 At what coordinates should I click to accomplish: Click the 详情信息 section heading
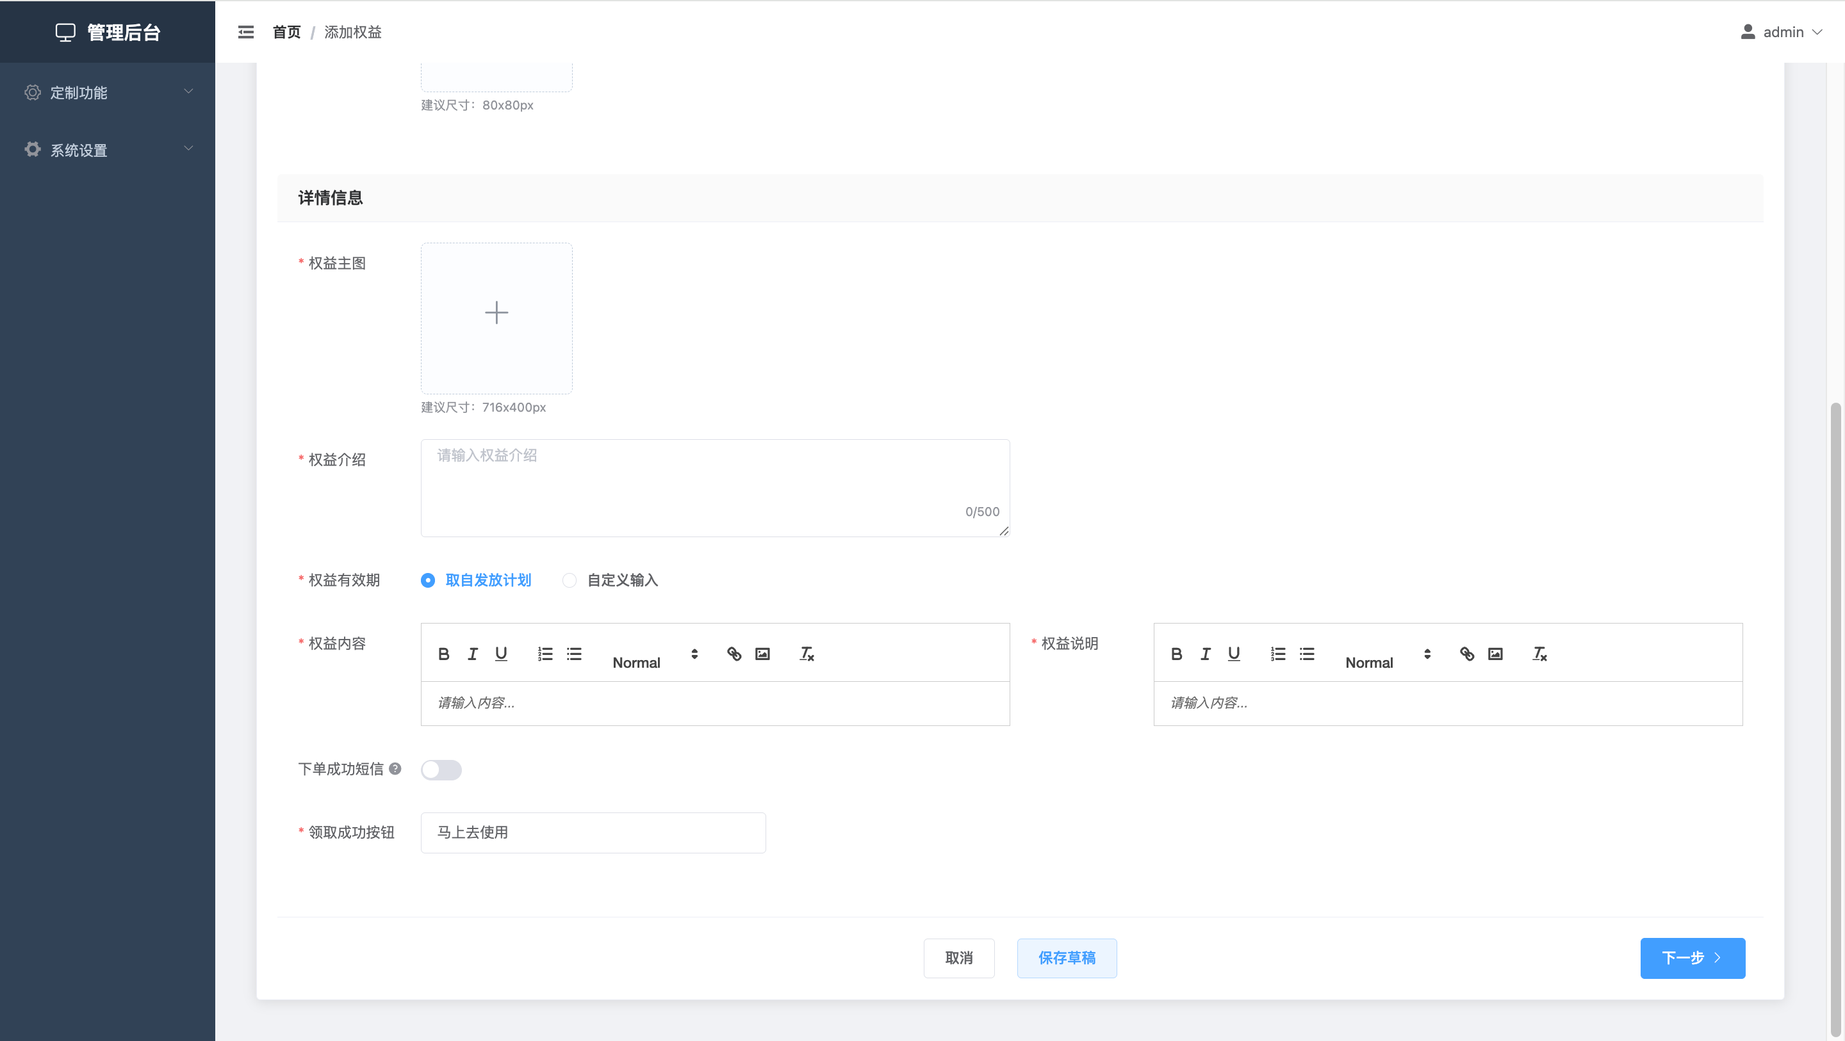330,198
